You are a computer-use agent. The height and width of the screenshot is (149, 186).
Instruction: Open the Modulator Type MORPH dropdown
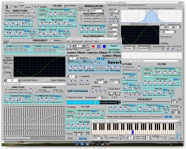coord(84,11)
